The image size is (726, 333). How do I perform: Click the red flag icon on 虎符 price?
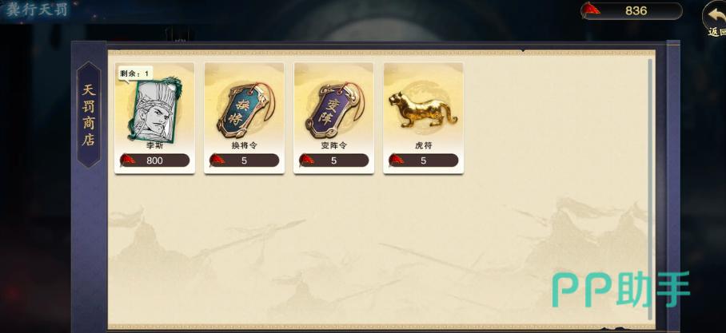point(396,160)
